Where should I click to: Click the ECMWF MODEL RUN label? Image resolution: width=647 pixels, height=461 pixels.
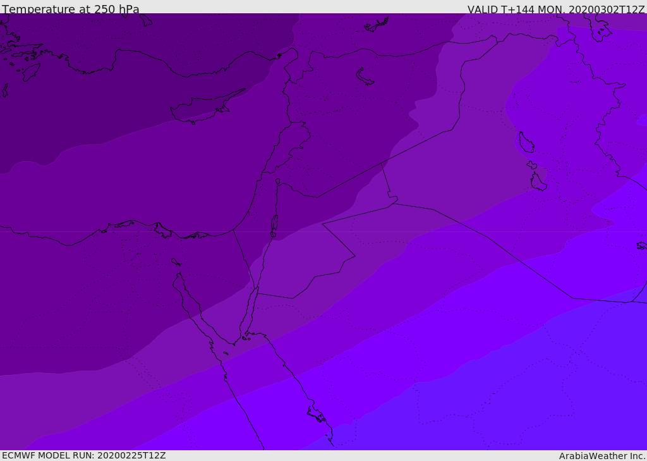pyautogui.click(x=84, y=455)
